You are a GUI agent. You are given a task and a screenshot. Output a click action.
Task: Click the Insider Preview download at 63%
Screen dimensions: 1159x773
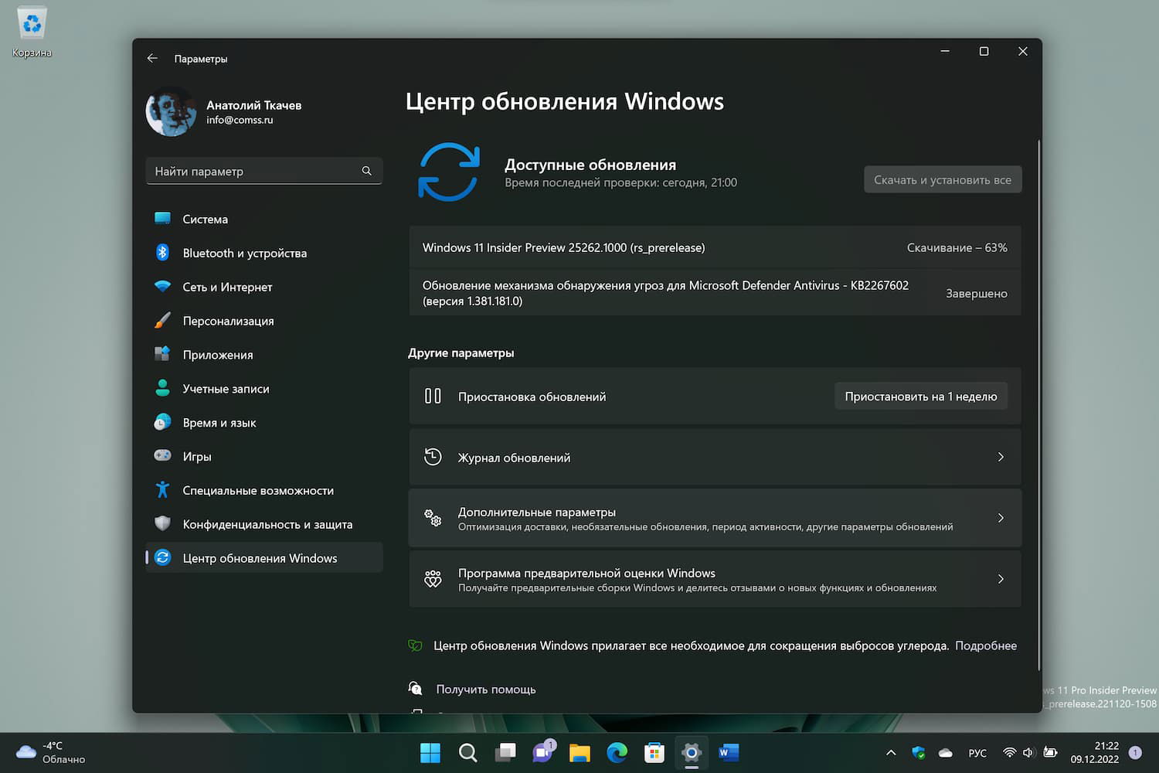tap(715, 247)
